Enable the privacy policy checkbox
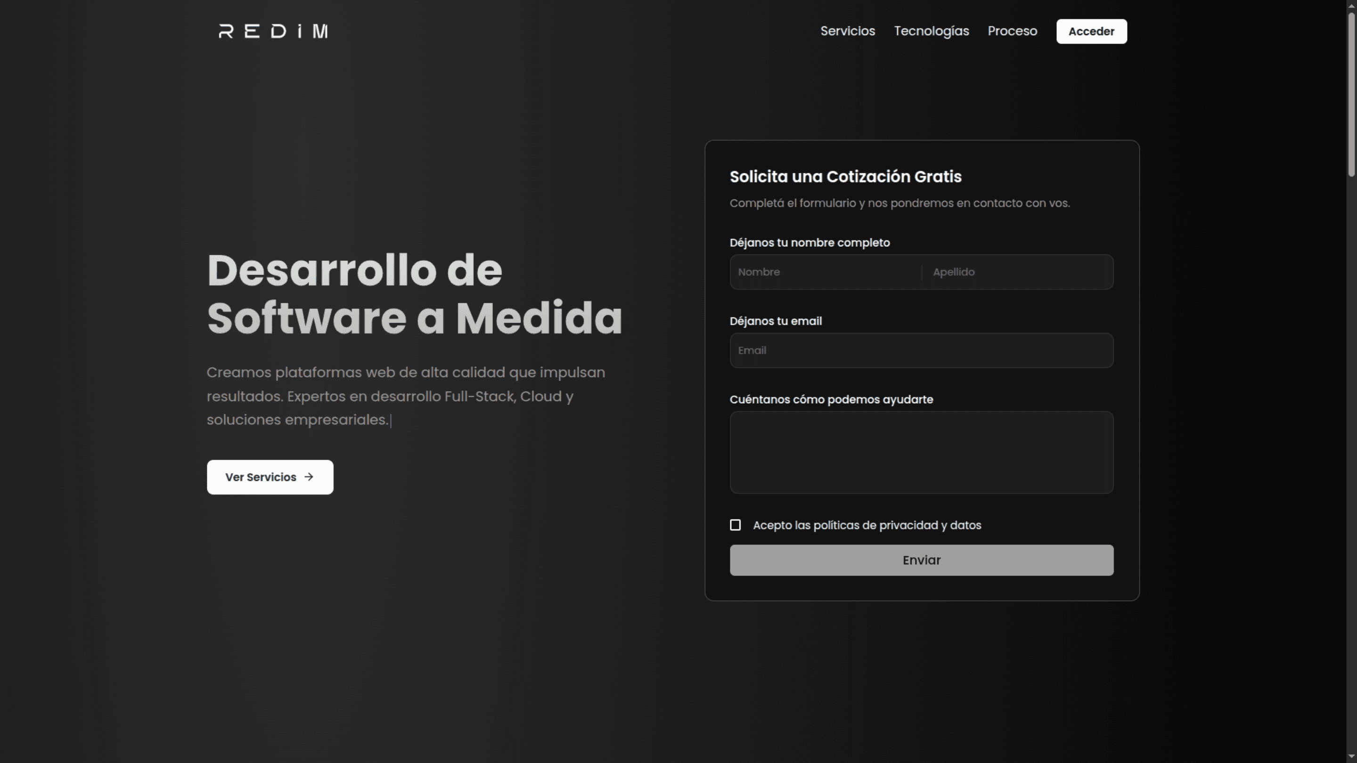 click(x=736, y=525)
